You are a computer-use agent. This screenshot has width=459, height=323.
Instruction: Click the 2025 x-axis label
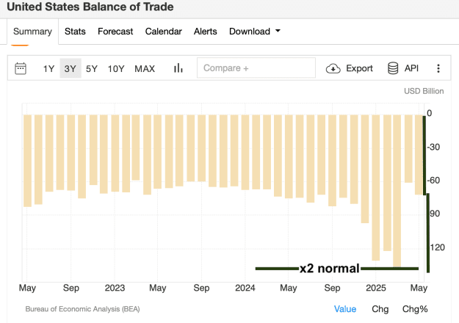(x=376, y=288)
